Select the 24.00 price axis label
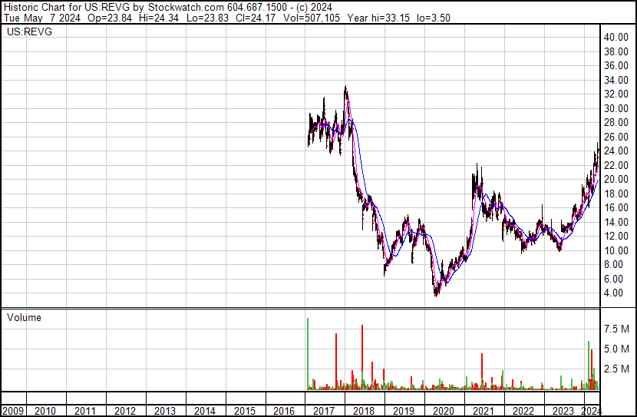Viewport: 637px width, 417px height. [616, 151]
